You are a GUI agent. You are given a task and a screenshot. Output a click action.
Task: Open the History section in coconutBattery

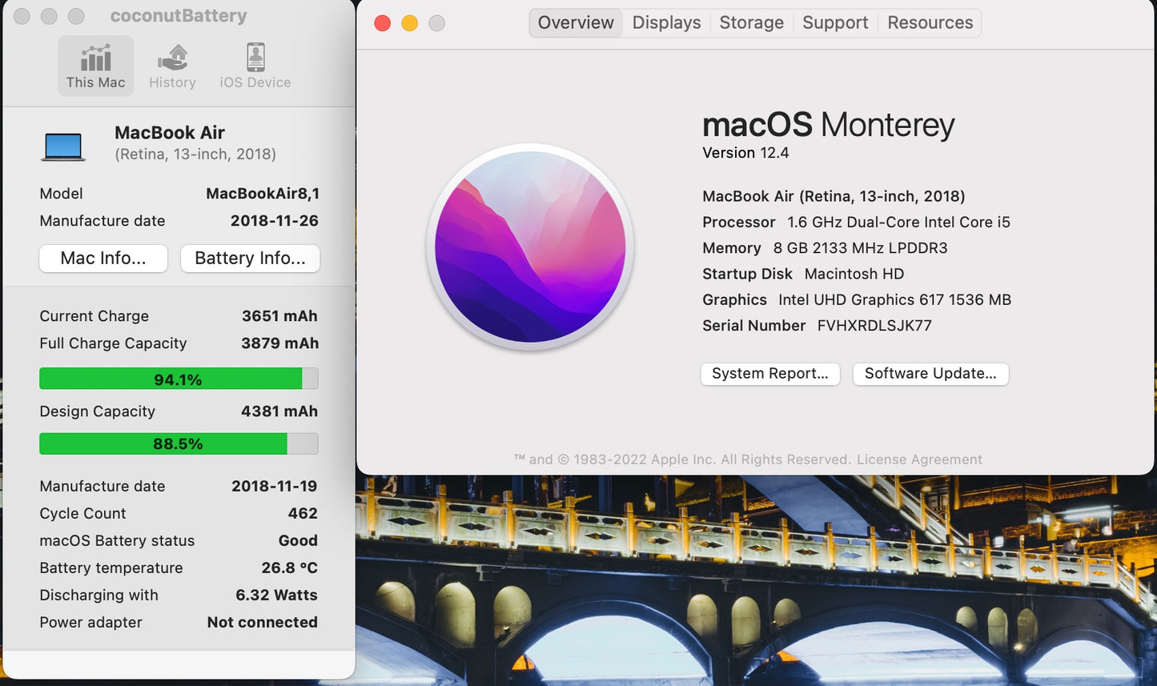(x=172, y=65)
